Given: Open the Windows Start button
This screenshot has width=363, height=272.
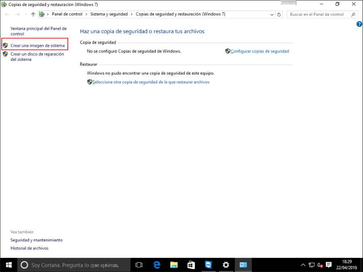Looking at the screenshot, I should [8, 265].
